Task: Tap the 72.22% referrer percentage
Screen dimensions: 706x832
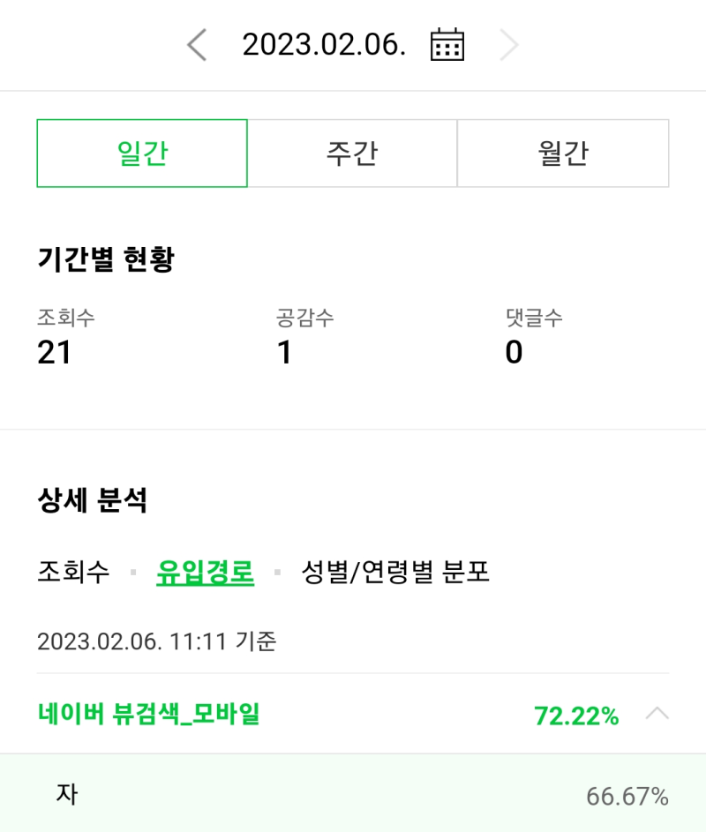Action: [x=576, y=716]
